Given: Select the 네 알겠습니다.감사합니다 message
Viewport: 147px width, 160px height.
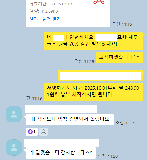Looking at the screenshot, I should 61,153.
